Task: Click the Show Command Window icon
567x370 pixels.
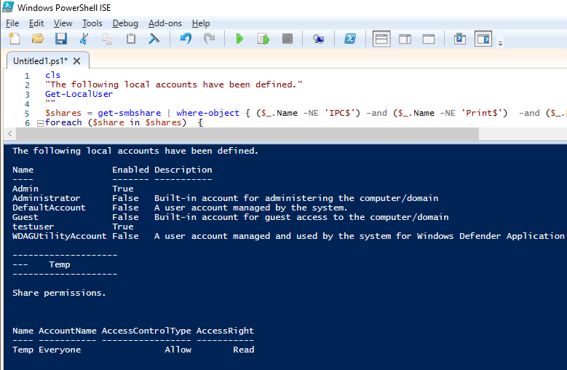Action: (x=460, y=39)
